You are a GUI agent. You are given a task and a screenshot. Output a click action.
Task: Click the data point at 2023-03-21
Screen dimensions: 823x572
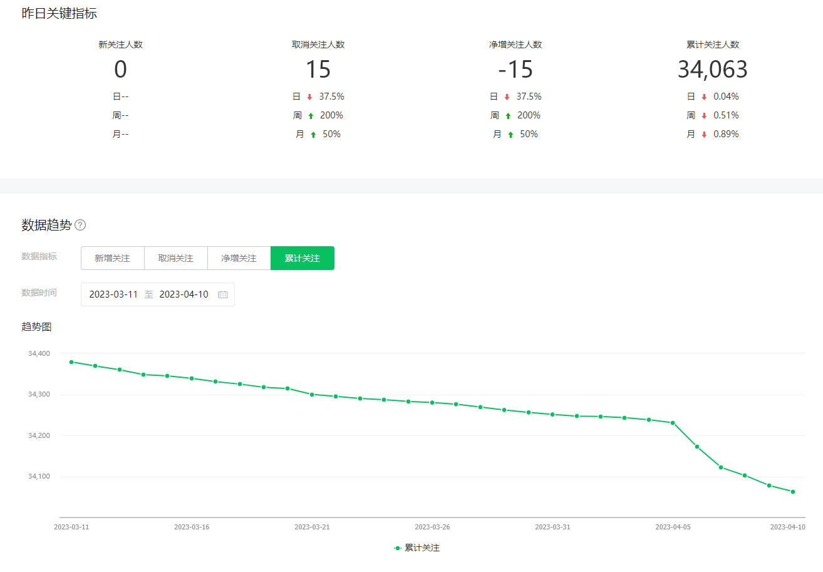pyautogui.click(x=312, y=394)
